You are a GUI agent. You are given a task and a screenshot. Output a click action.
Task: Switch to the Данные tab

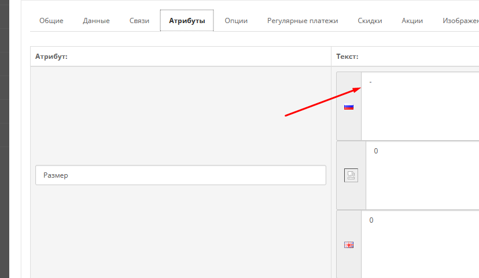(96, 21)
